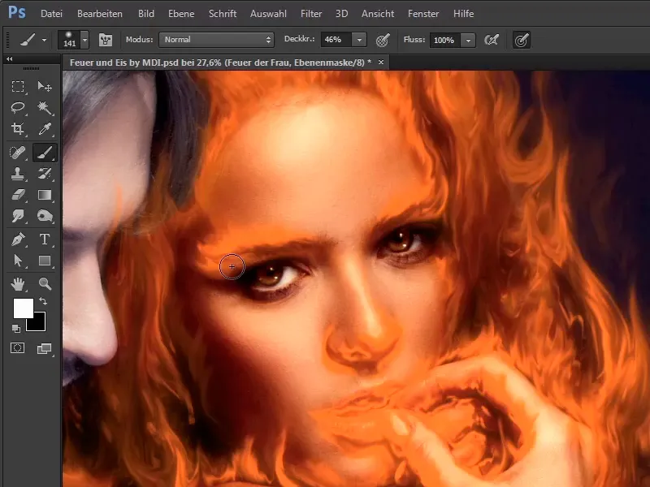Screen dimensions: 650x487
Task: Close the Feuer und Eis document tab
Action: point(380,62)
